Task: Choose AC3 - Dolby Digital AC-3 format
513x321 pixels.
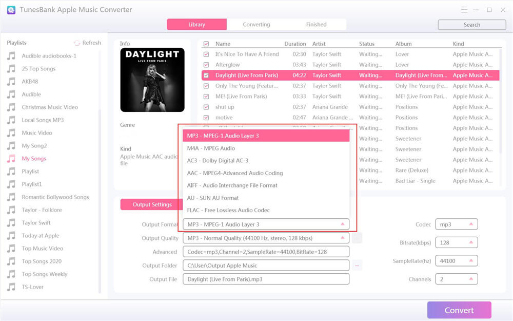Action: pos(266,160)
